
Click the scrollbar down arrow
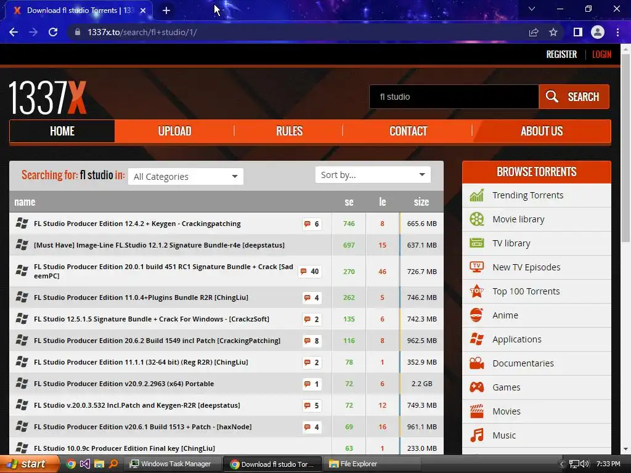[625, 449]
